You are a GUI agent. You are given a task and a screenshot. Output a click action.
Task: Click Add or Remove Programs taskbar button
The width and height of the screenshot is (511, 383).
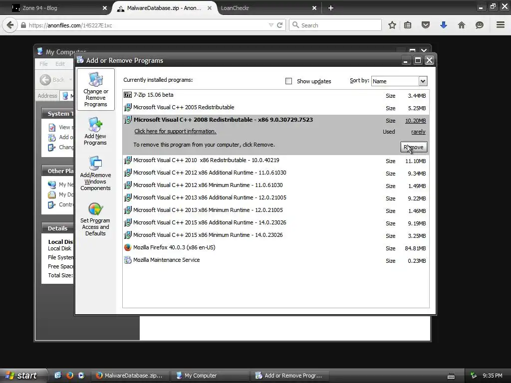point(289,376)
